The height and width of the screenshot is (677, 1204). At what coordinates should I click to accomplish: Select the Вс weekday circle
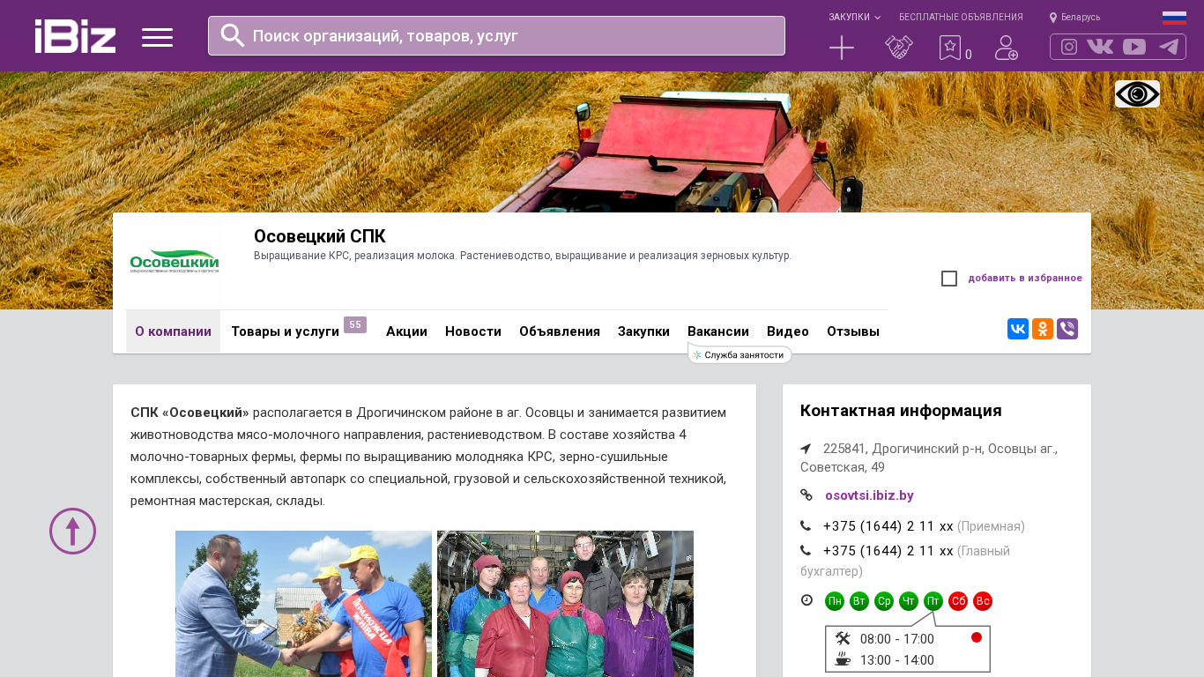pyautogui.click(x=983, y=601)
